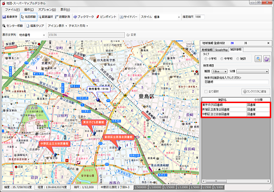Select the 範囲選択 range selection tool
This screenshot has height=192, width=274.
(45, 17)
